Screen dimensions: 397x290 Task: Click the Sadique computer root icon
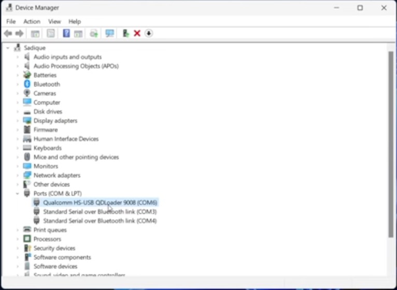point(17,48)
